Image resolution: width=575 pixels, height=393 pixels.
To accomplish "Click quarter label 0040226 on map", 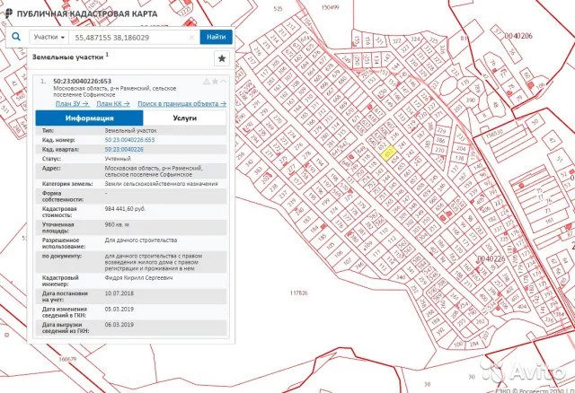I will (x=491, y=258).
